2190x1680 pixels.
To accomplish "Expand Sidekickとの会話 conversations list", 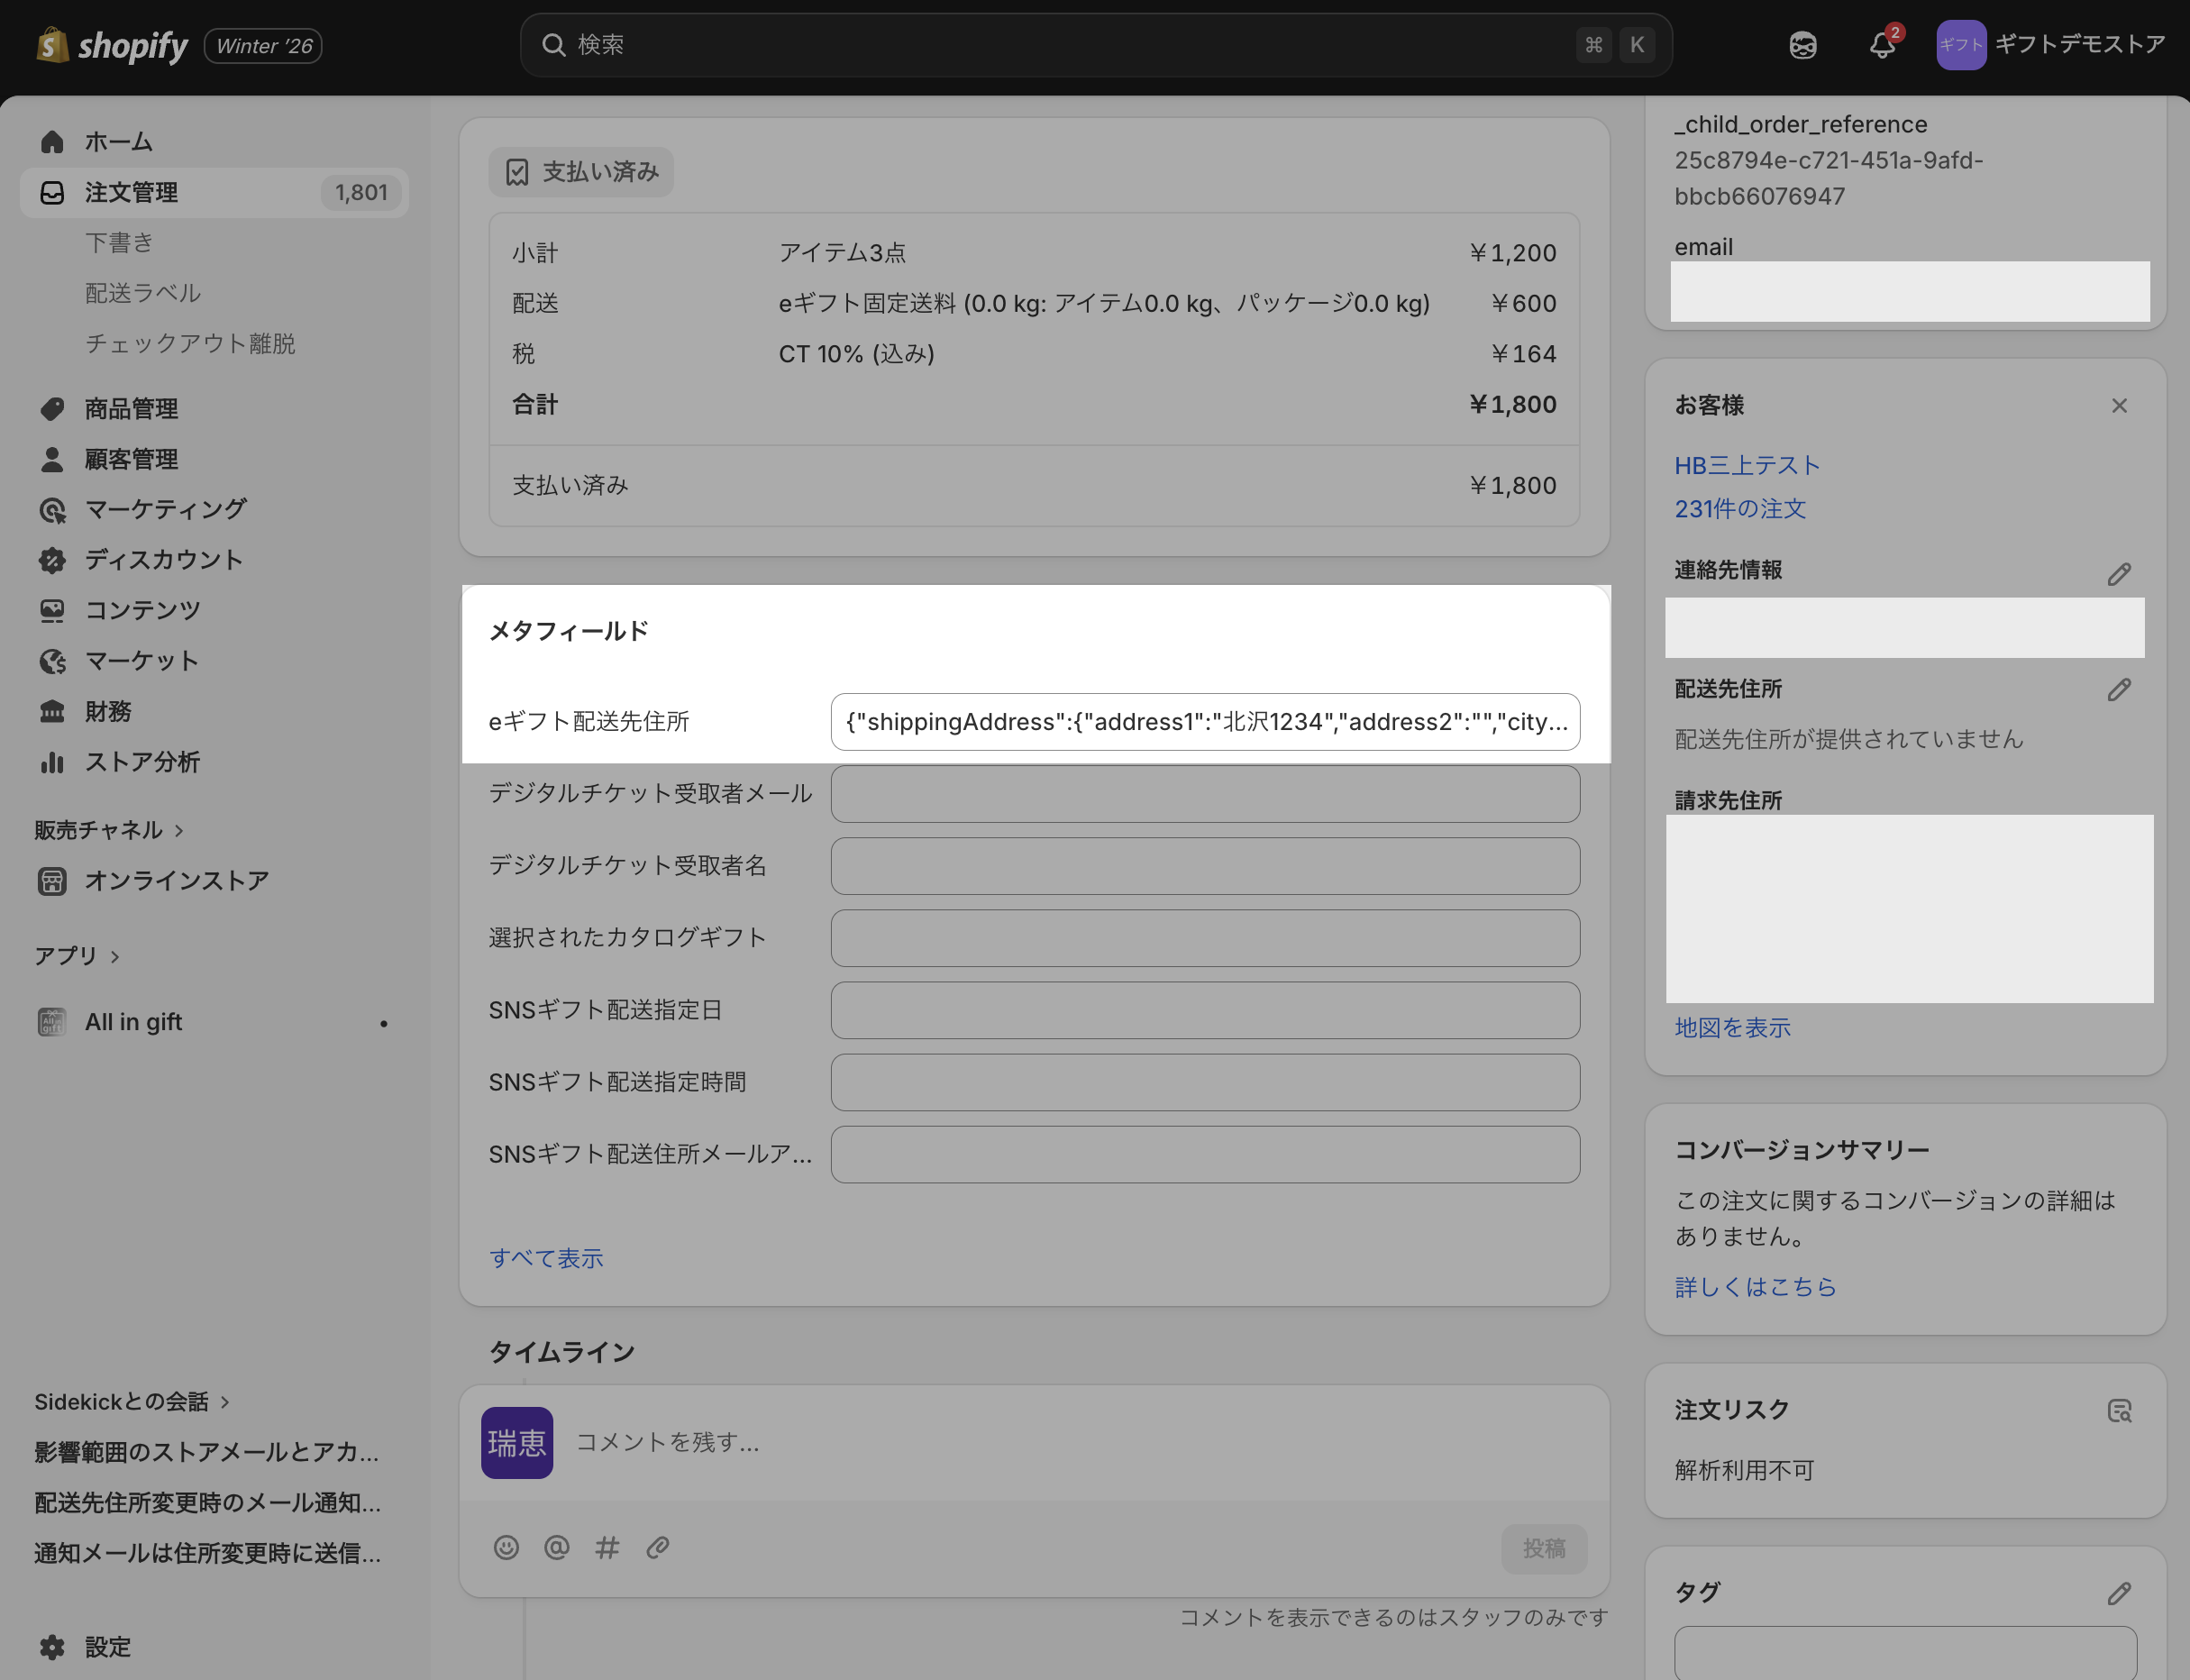I will click(131, 1401).
